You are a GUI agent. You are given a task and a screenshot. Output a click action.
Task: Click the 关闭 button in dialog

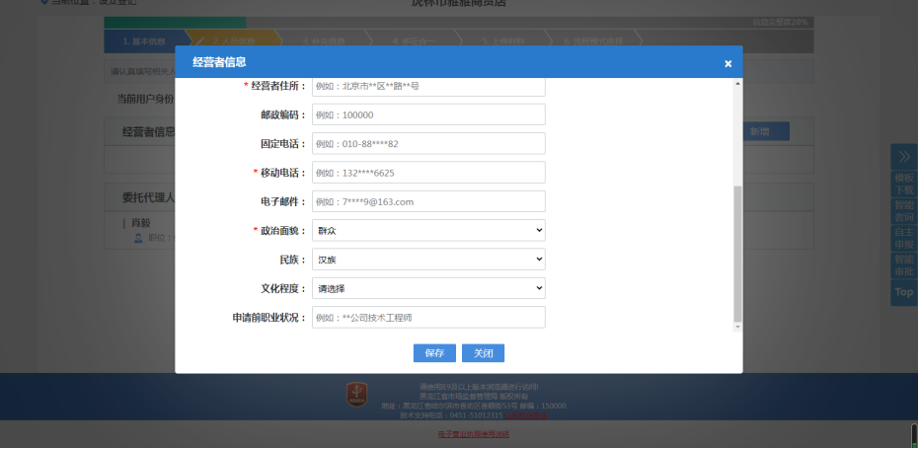pyautogui.click(x=483, y=353)
